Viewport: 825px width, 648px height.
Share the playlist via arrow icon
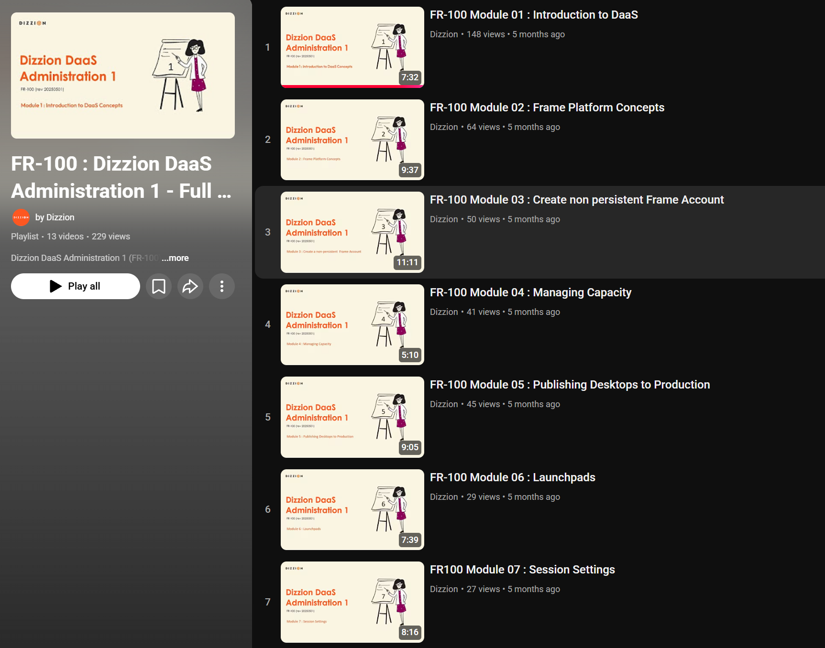coord(190,286)
